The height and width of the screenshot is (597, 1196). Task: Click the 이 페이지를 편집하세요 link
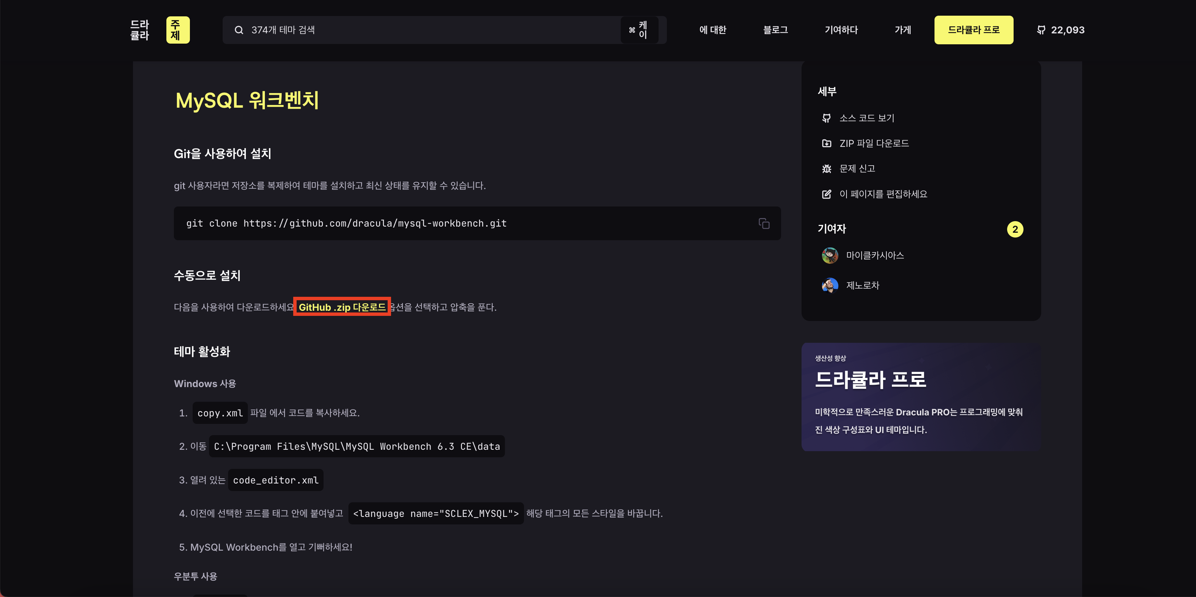[883, 194]
